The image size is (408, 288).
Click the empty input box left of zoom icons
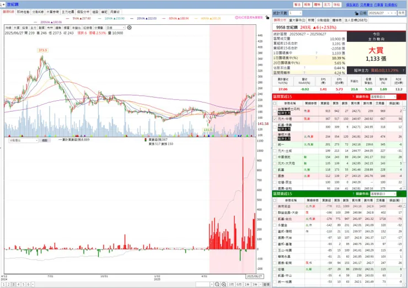(x=203, y=285)
